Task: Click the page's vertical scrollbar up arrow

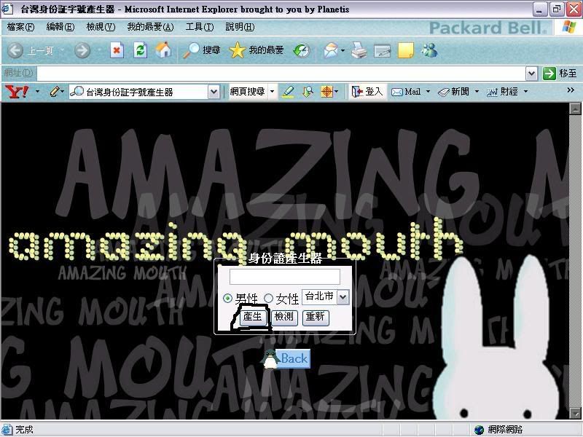Action: (x=576, y=109)
